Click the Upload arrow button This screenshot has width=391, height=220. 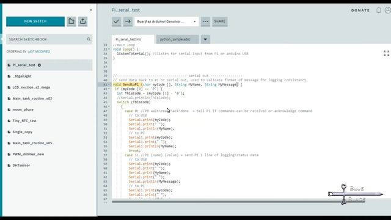(x=128, y=21)
